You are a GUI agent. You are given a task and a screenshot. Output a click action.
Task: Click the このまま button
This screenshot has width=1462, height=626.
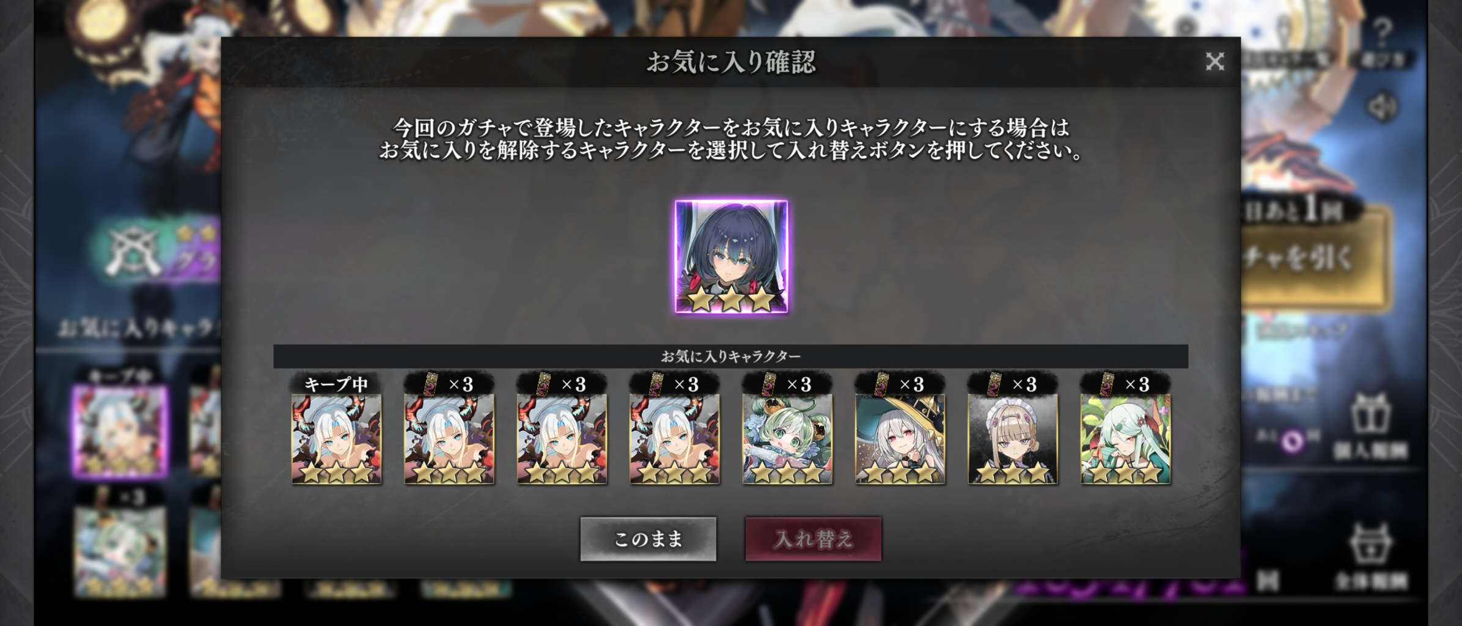click(648, 539)
